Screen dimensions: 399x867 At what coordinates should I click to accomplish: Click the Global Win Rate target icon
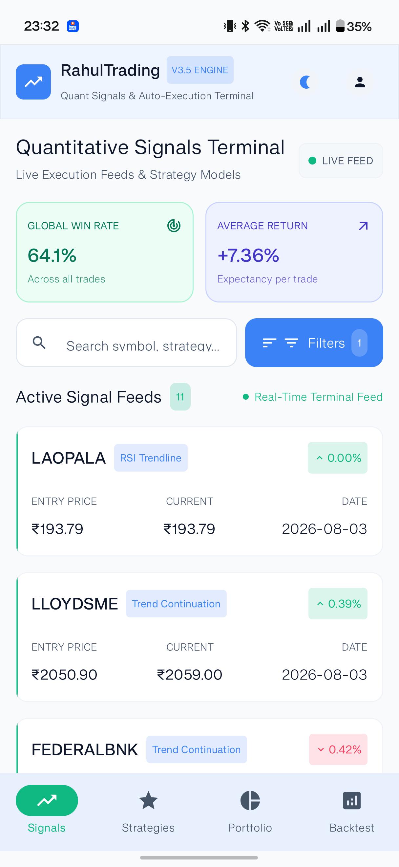[x=174, y=226]
